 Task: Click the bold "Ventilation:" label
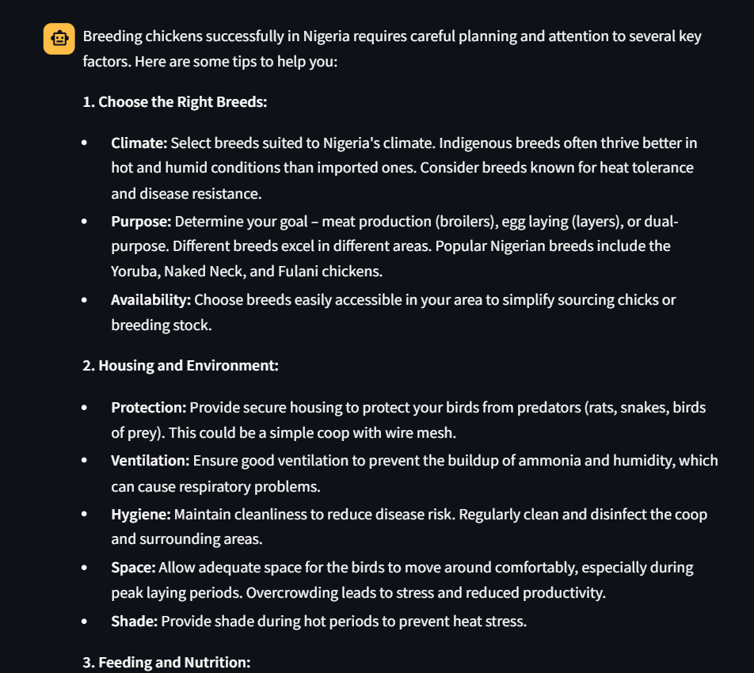(x=150, y=461)
